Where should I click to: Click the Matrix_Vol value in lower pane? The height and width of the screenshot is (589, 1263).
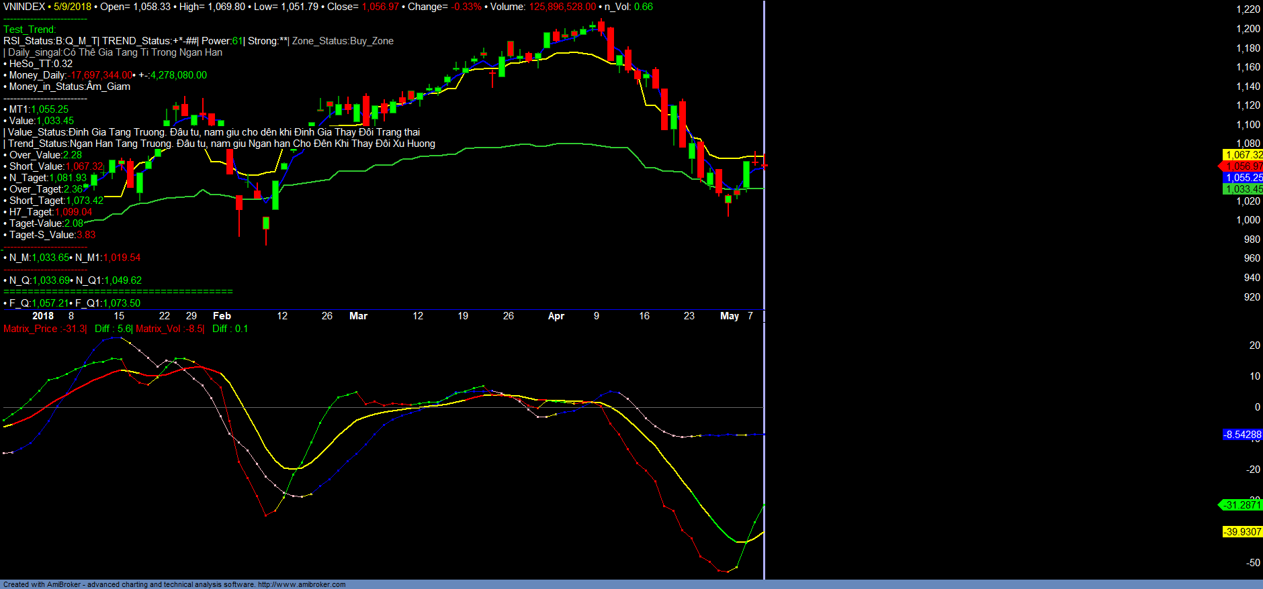coord(169,329)
